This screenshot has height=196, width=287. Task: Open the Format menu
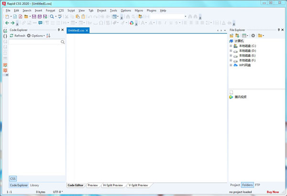pyautogui.click(x=50, y=11)
